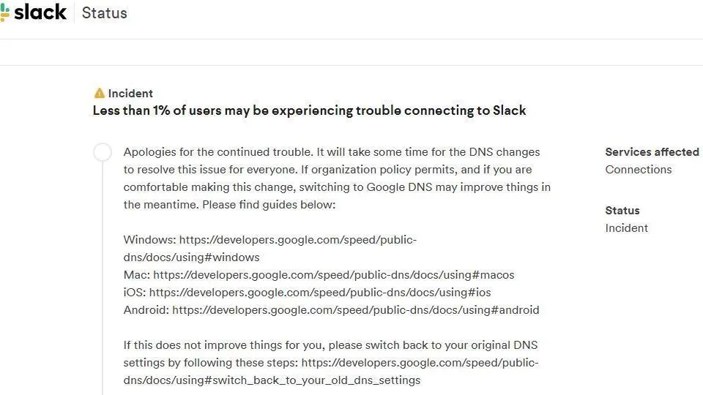Screen dimensions: 703x395
Task: Click the Slack hashtag logo icon
Action: click(5, 12)
